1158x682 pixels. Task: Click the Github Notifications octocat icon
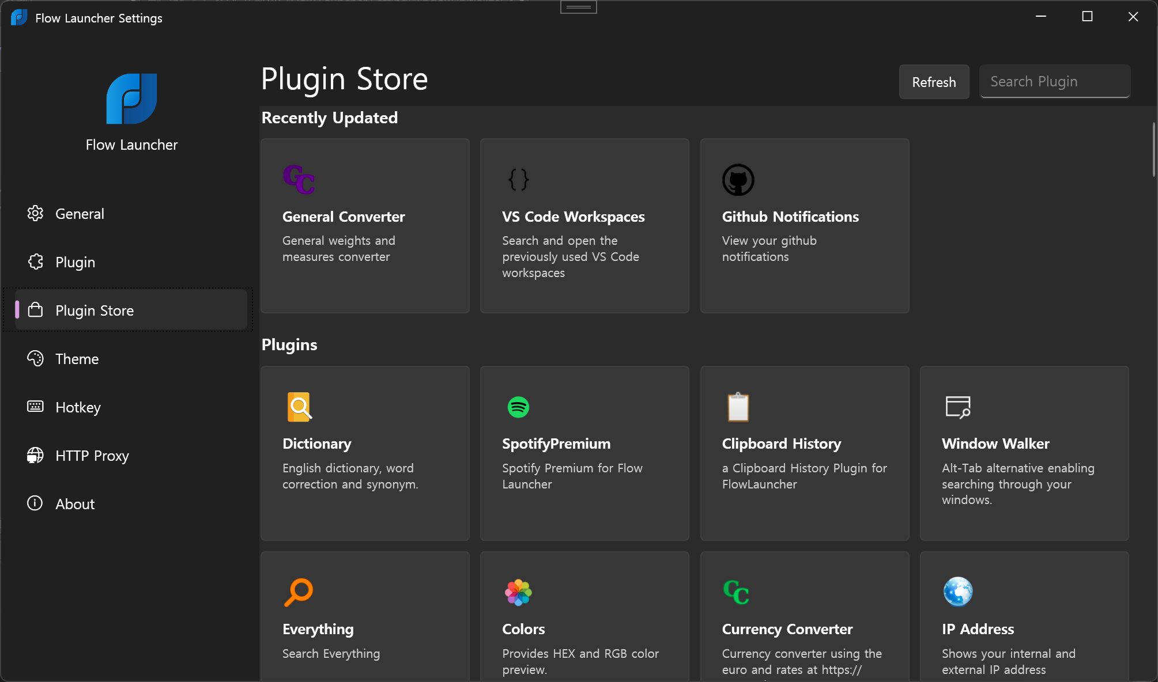point(738,180)
